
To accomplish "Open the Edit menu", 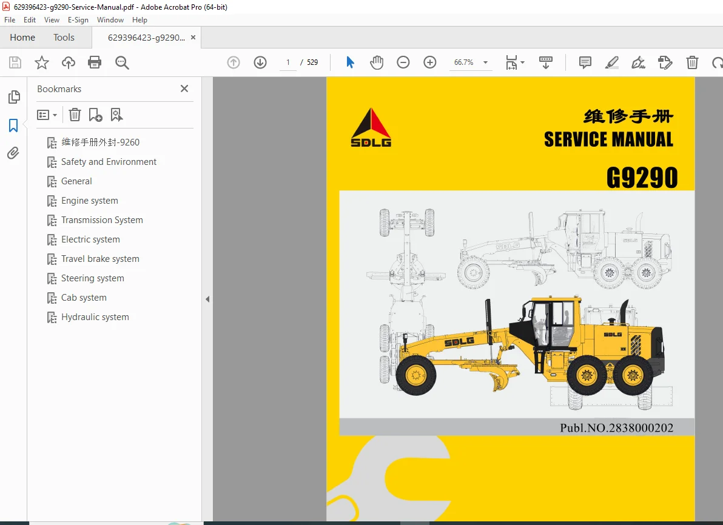I will pos(30,20).
